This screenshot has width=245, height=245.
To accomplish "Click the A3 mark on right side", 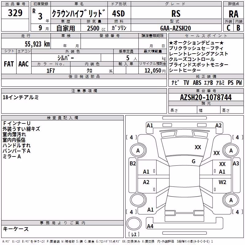I will tap(236, 164).
